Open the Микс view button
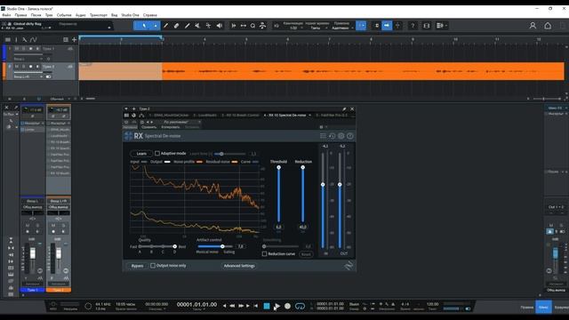This screenshot has width=569, height=320. (543, 307)
